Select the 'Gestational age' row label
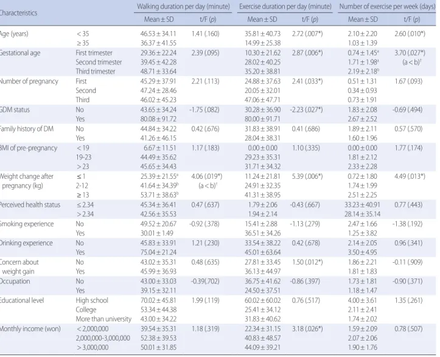Screen dimensions: 440x357 [x=20, y=53]
